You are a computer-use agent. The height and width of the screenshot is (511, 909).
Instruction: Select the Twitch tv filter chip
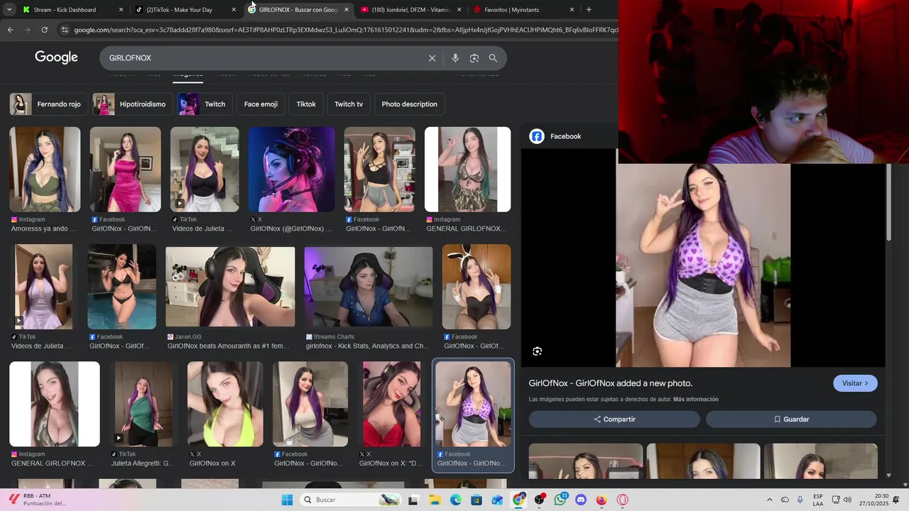click(349, 104)
